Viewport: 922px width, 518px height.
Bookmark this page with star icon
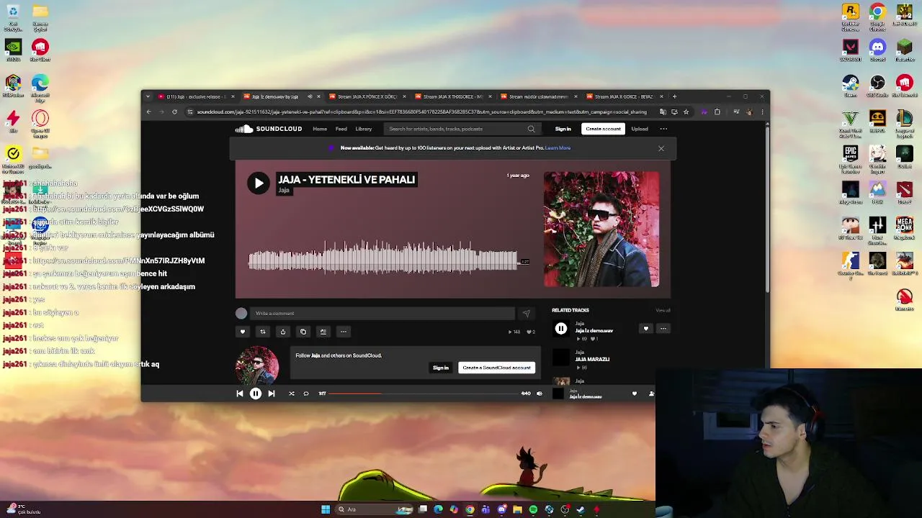[x=686, y=112]
